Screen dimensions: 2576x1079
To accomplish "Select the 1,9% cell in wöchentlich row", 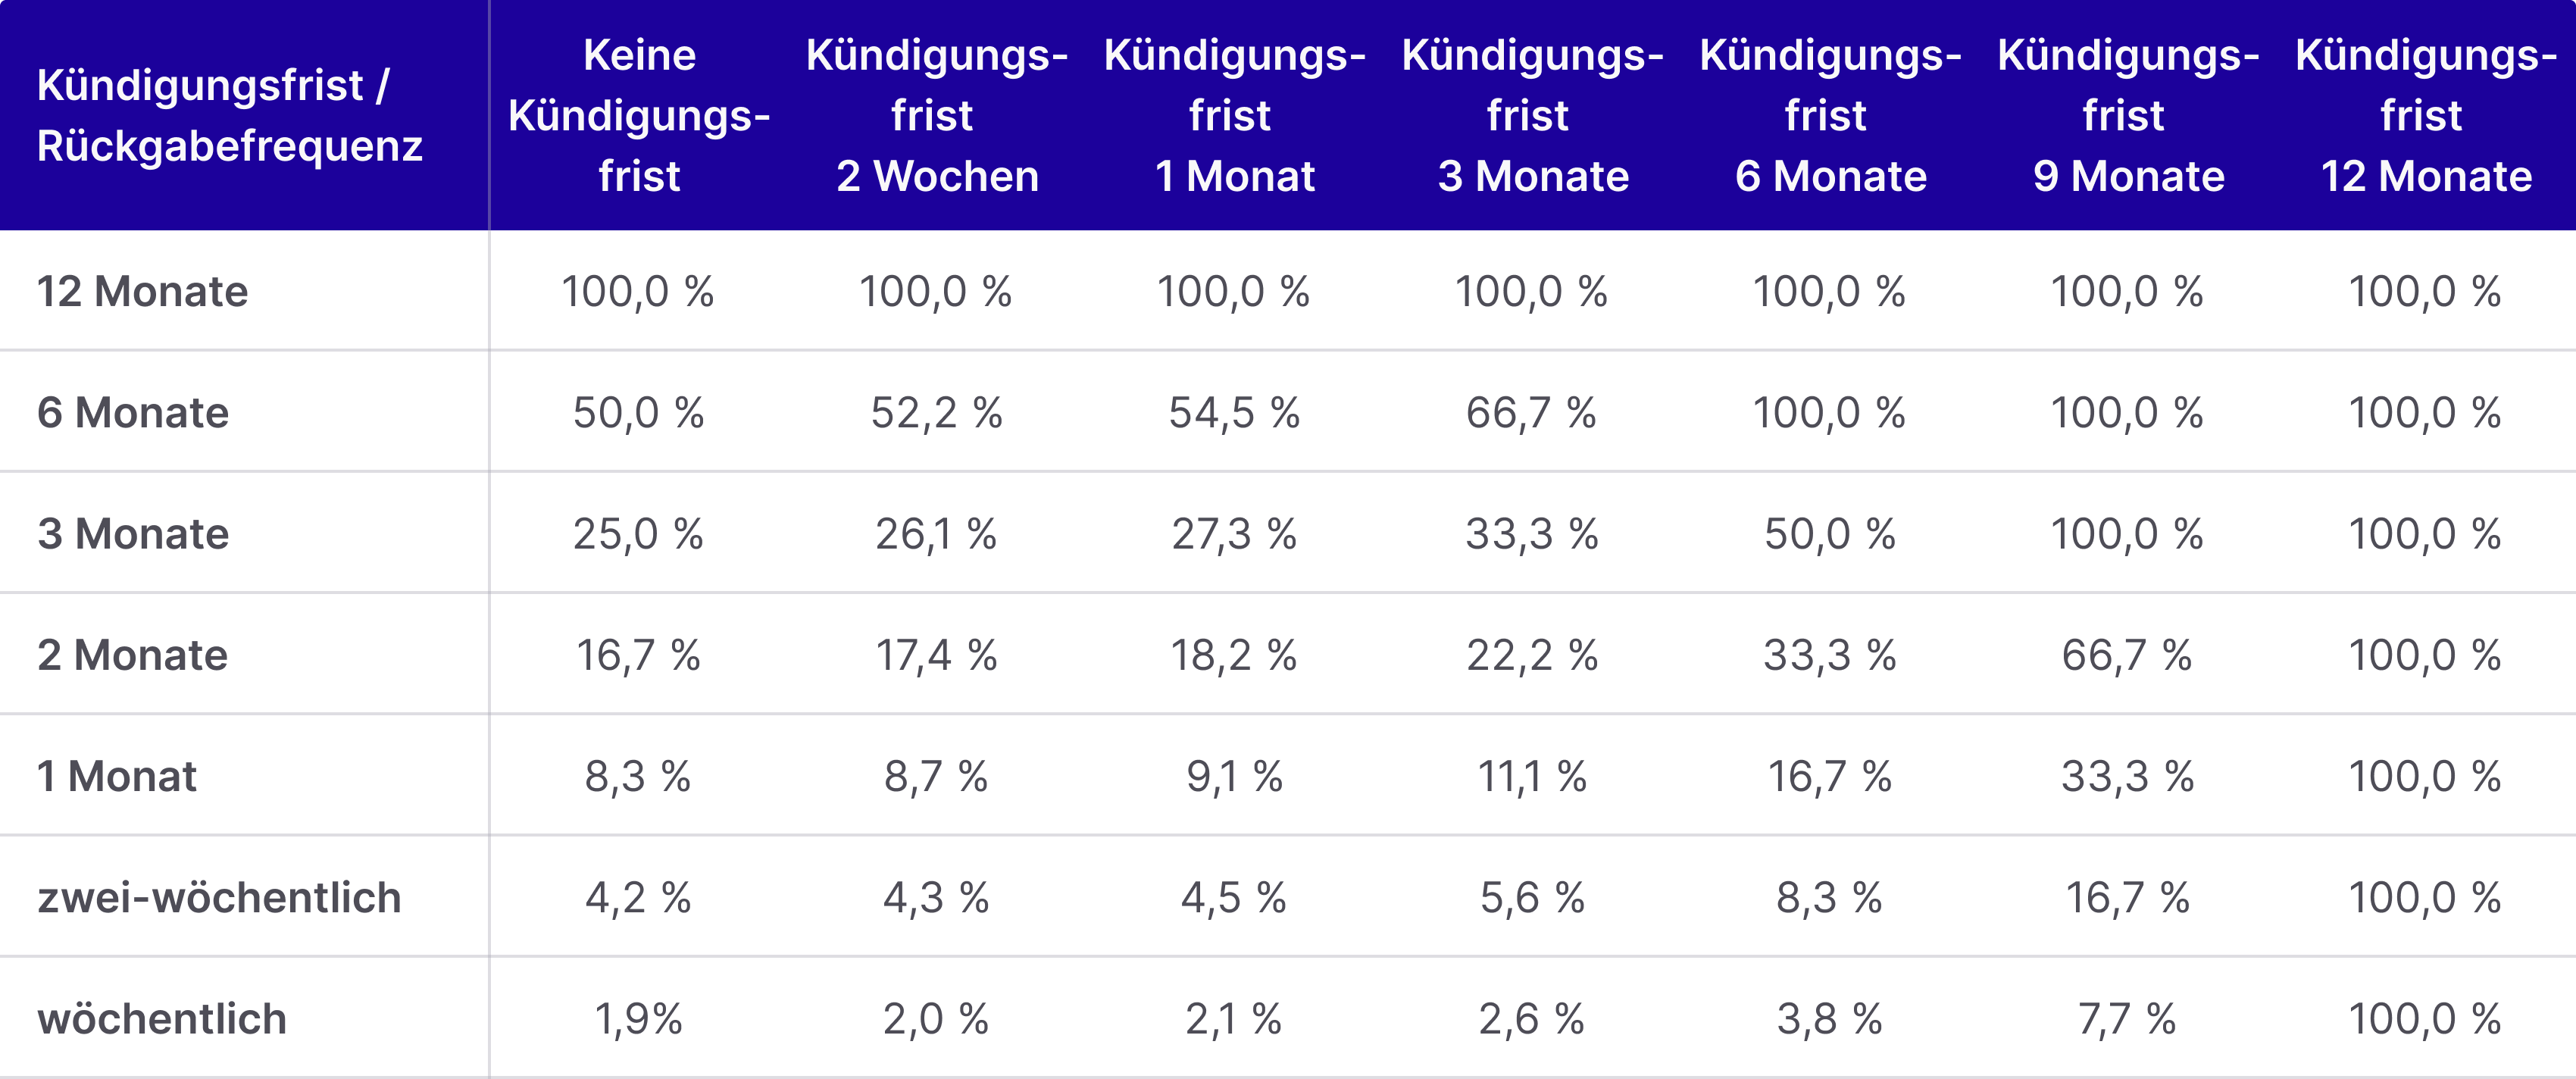I will [x=639, y=1019].
